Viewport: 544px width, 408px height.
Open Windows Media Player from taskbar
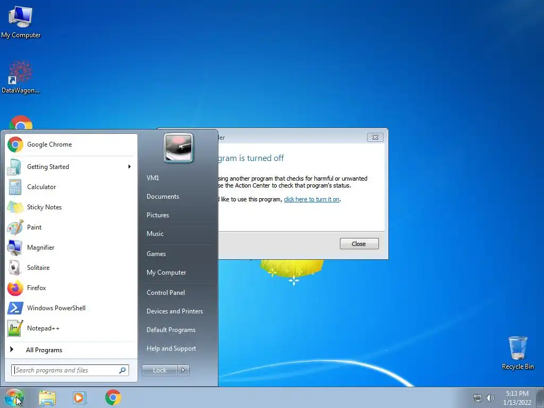[x=80, y=397]
